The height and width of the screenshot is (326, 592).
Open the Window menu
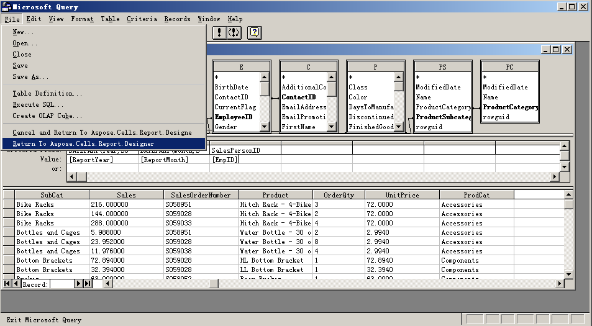pyautogui.click(x=209, y=19)
